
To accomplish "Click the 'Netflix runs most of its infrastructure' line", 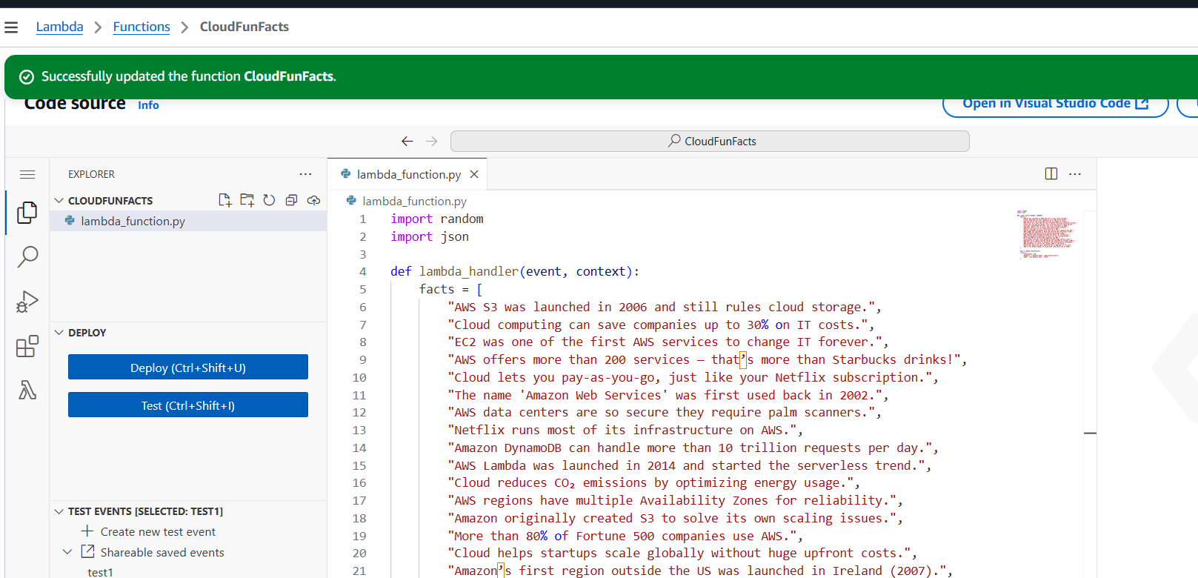I will coord(625,430).
